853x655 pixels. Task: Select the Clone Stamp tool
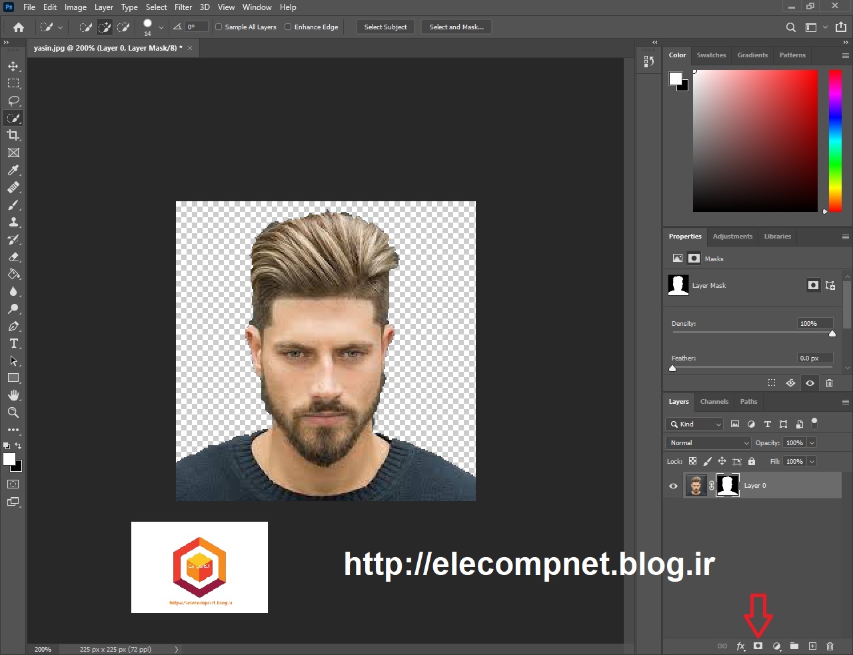[13, 222]
